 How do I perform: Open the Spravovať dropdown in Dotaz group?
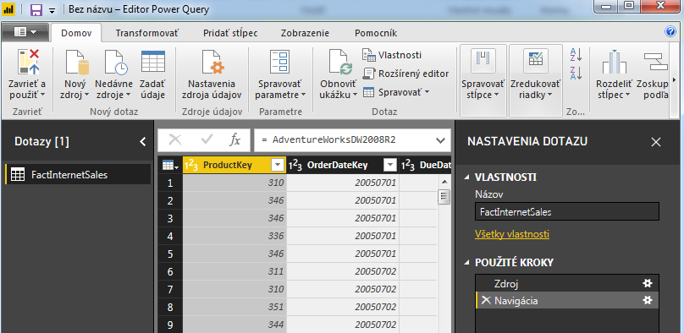click(x=396, y=92)
